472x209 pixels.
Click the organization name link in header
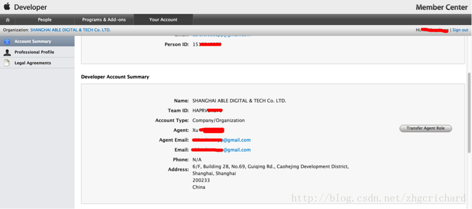(70, 30)
